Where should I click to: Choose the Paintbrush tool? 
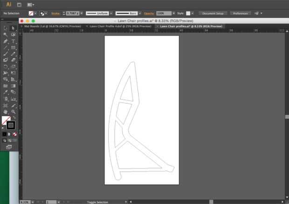tap(6, 54)
